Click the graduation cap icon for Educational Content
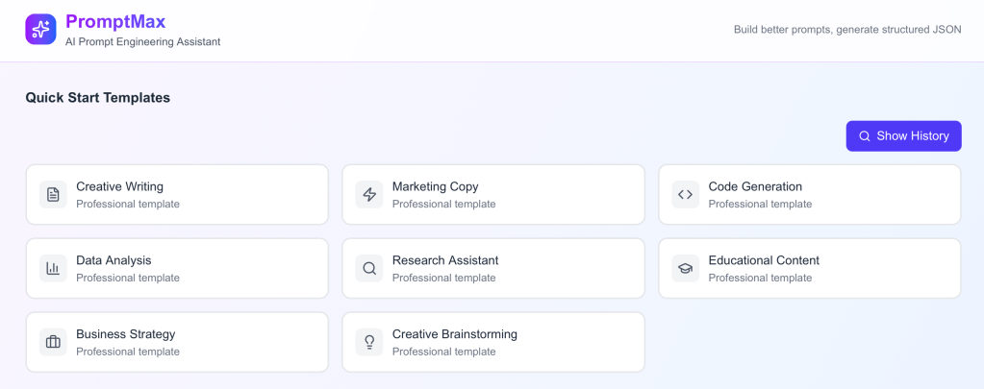Image resolution: width=984 pixels, height=389 pixels. [x=685, y=269]
